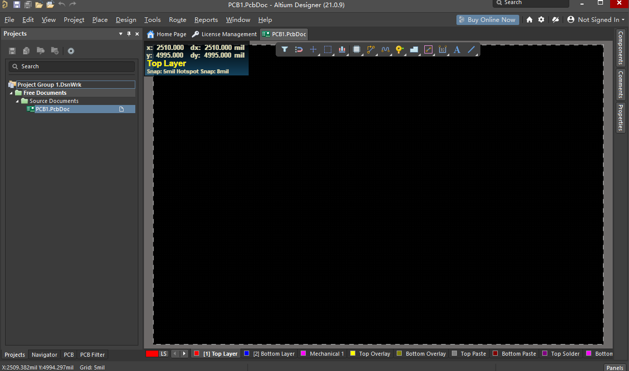
Task: Collapse the Free Documents tree node
Action: click(x=11, y=93)
